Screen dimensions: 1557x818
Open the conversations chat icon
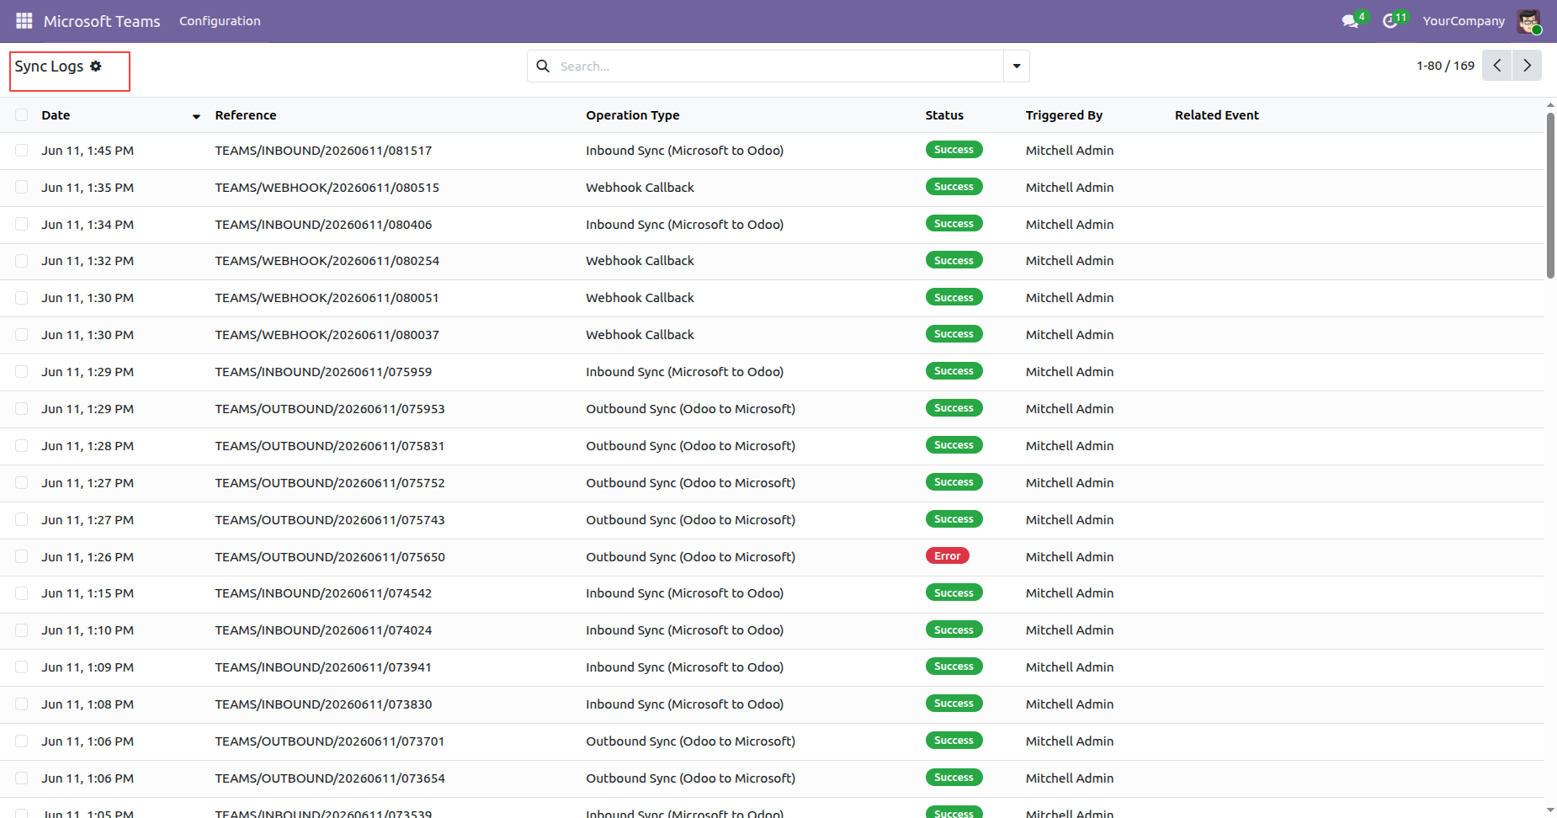(x=1351, y=21)
